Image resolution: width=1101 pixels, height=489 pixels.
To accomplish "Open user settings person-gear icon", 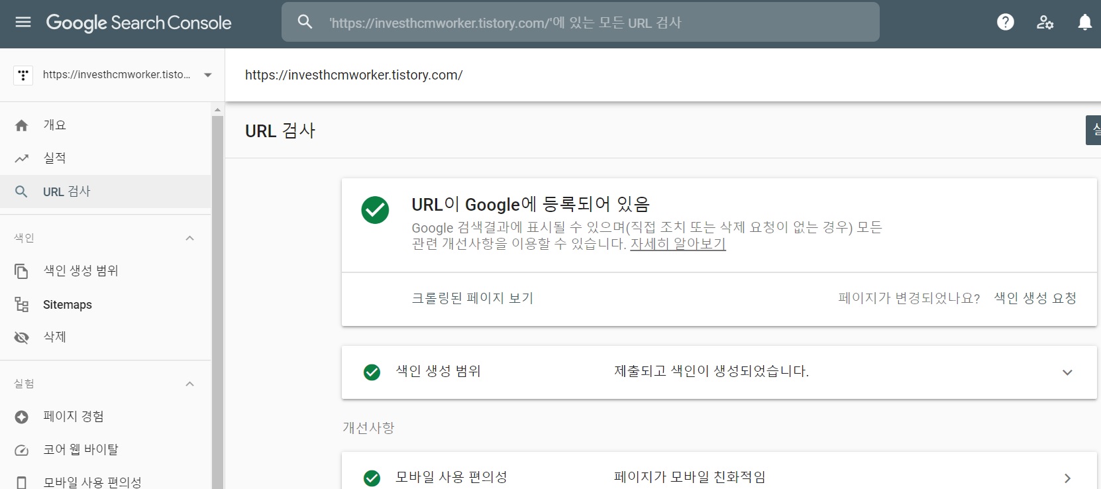I will (1045, 23).
